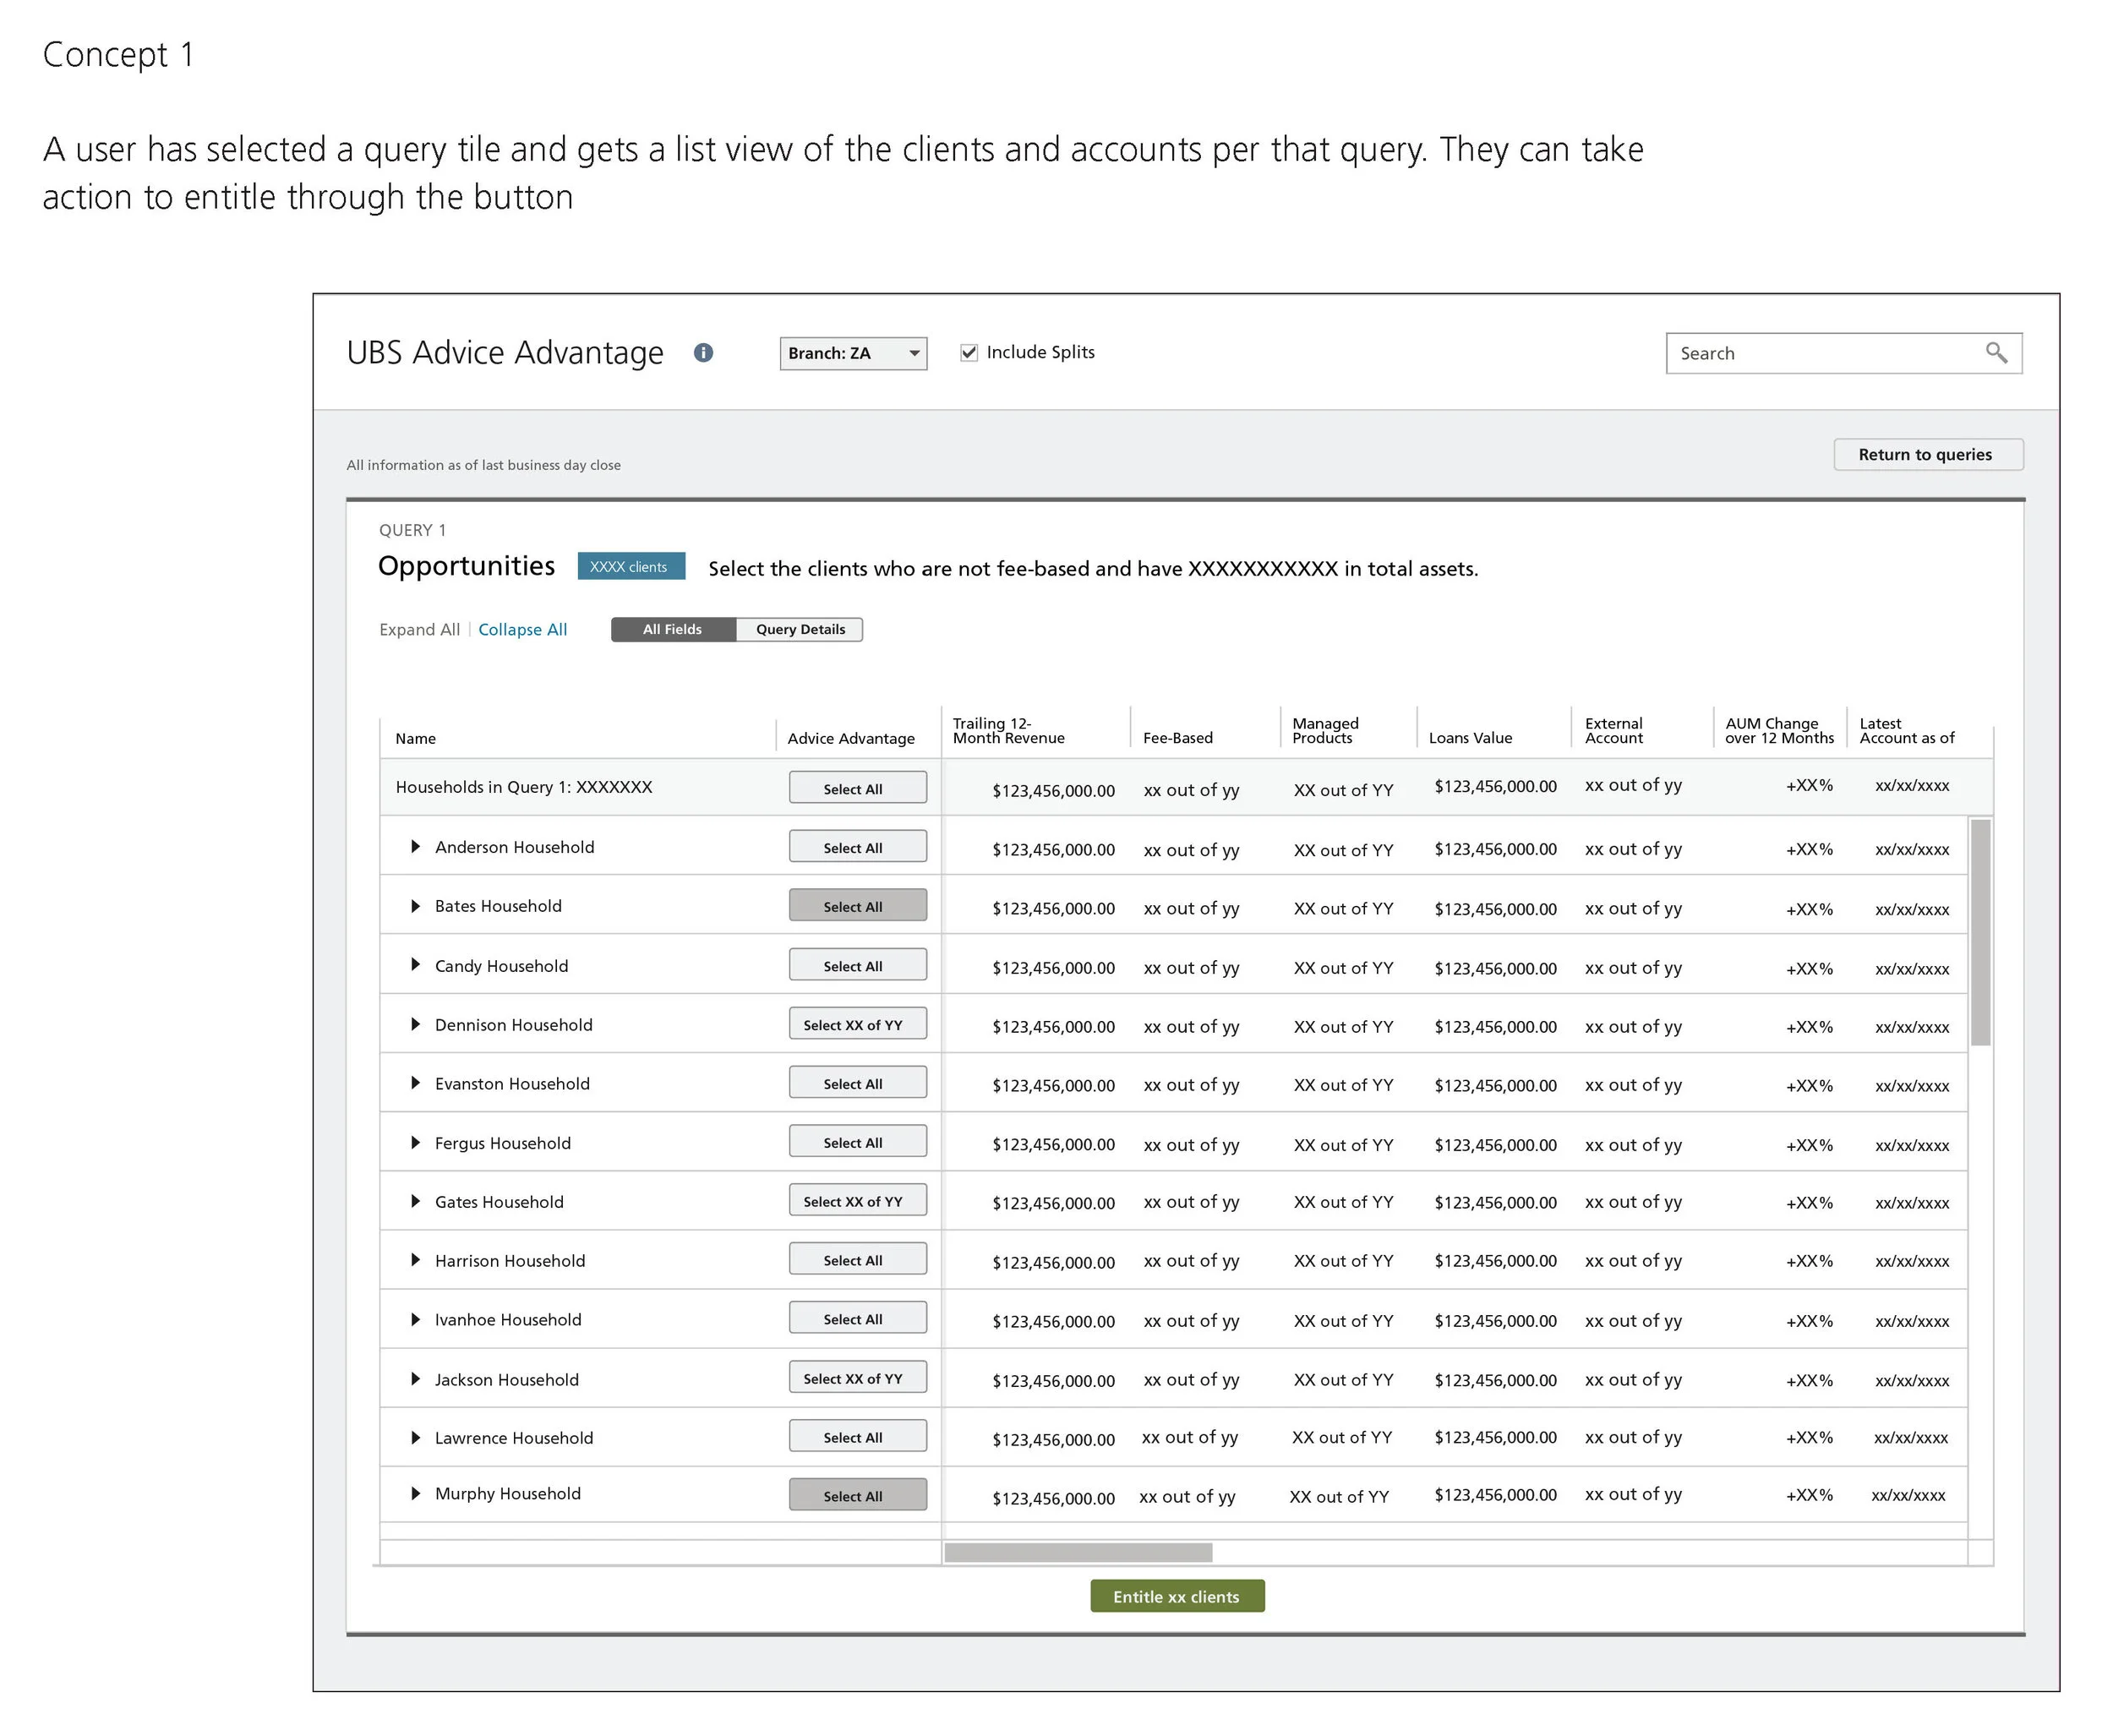The height and width of the screenshot is (1736, 2113).
Task: Switch to the All Fields tab
Action: pyautogui.click(x=673, y=629)
